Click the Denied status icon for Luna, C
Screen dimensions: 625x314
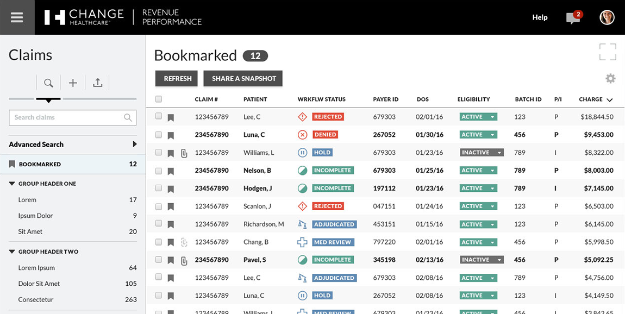point(303,135)
